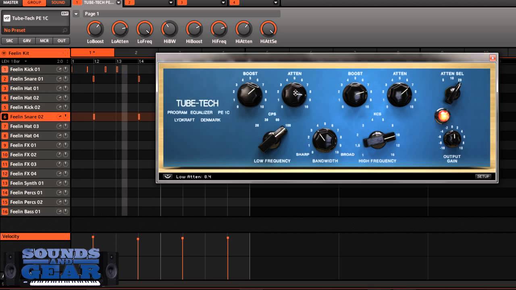This screenshot has height=290, width=516.
Task: Toggle the glowing orange bypass lamp on Tube-Tech
Action: click(442, 116)
